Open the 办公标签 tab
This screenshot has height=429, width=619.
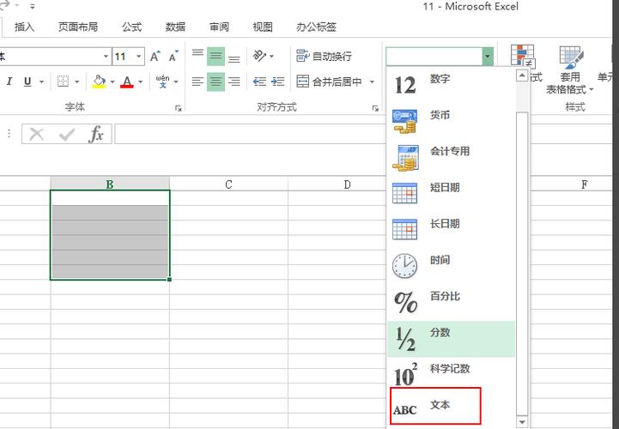pos(316,27)
